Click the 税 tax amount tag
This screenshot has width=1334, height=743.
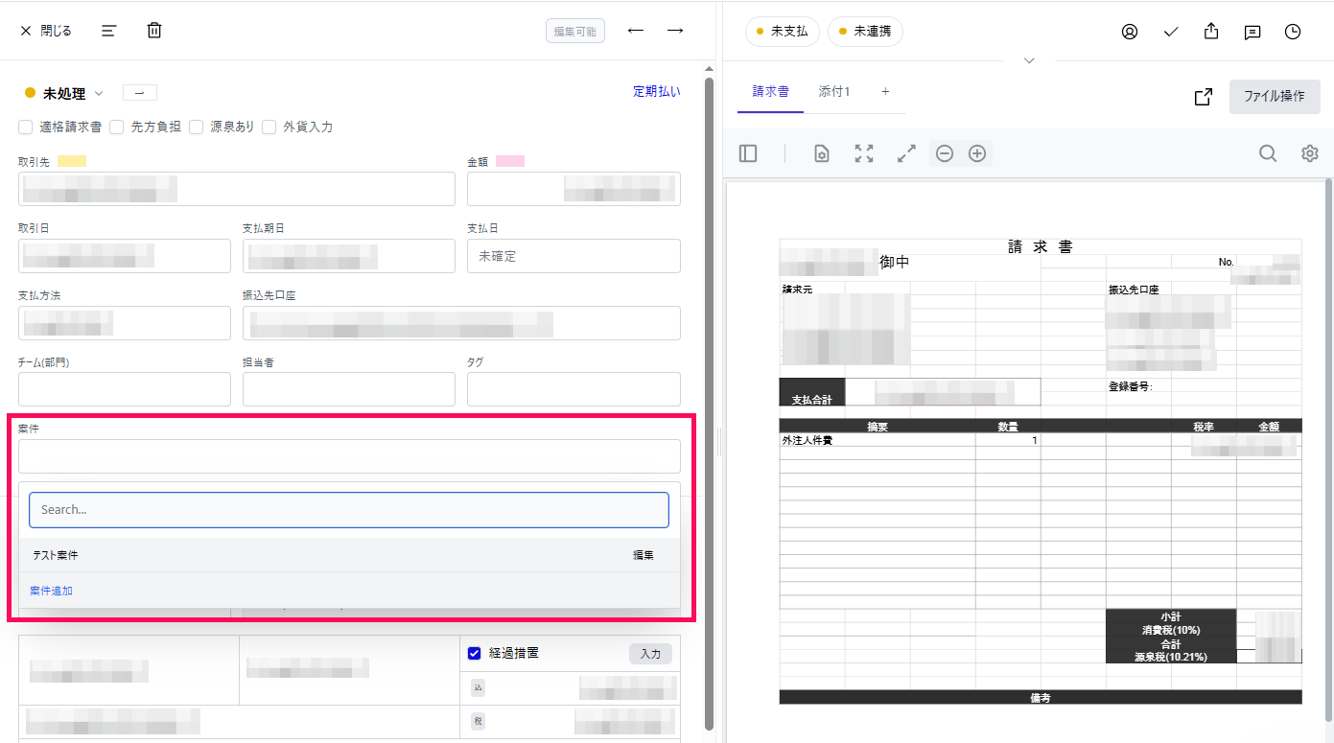(x=478, y=722)
